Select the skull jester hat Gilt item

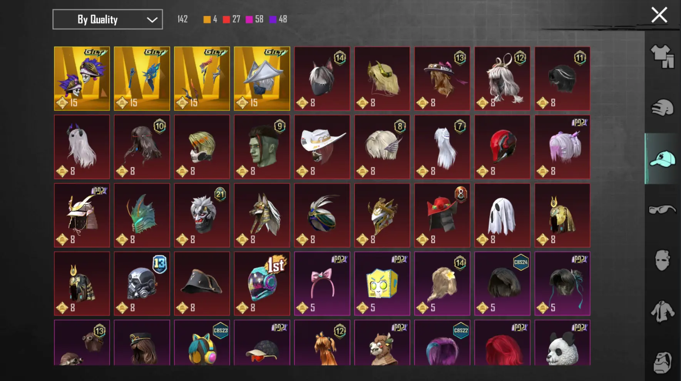tap(82, 79)
